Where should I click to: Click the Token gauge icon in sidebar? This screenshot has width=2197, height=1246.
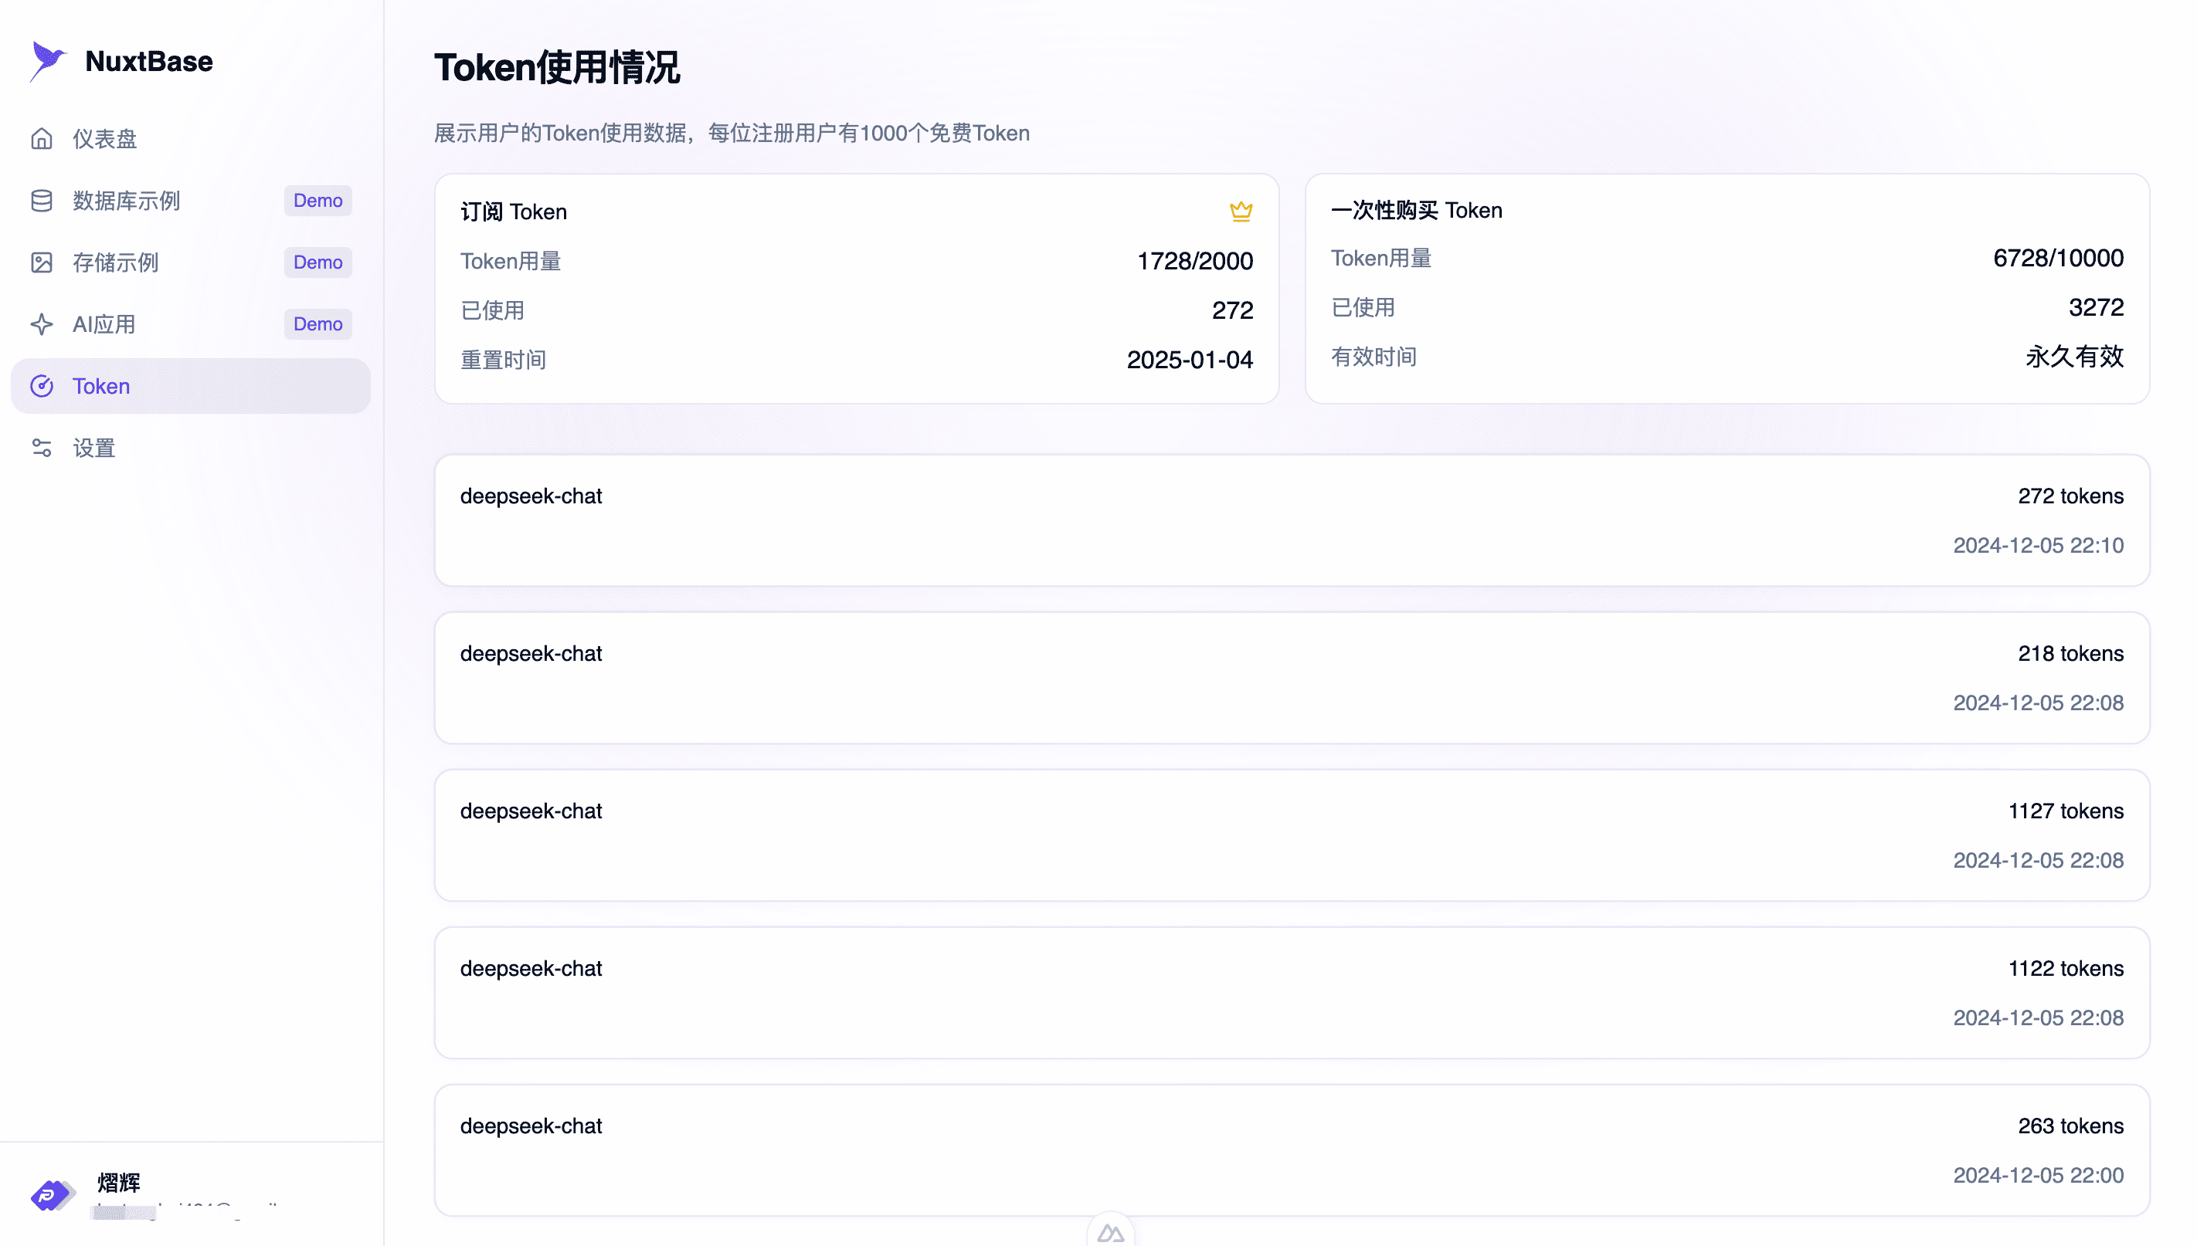pos(42,386)
